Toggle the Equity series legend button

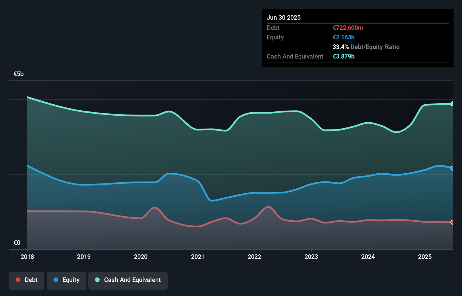coord(66,280)
